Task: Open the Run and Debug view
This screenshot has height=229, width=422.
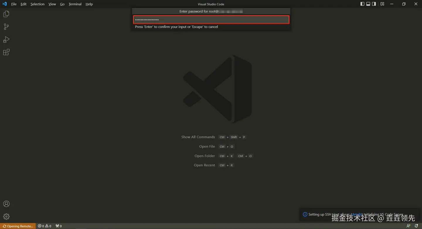Action: coord(6,39)
